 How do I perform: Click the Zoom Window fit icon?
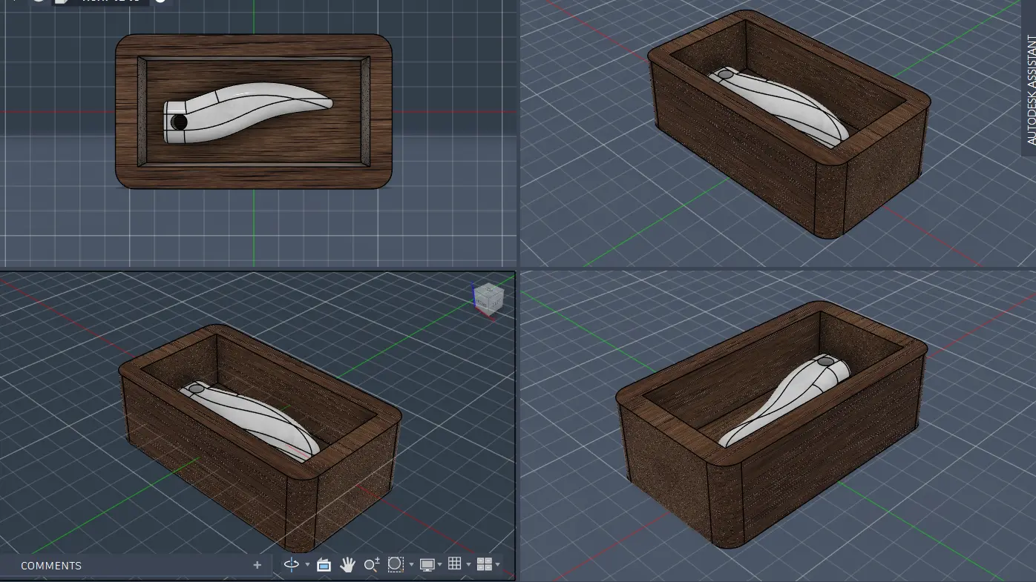(396, 565)
